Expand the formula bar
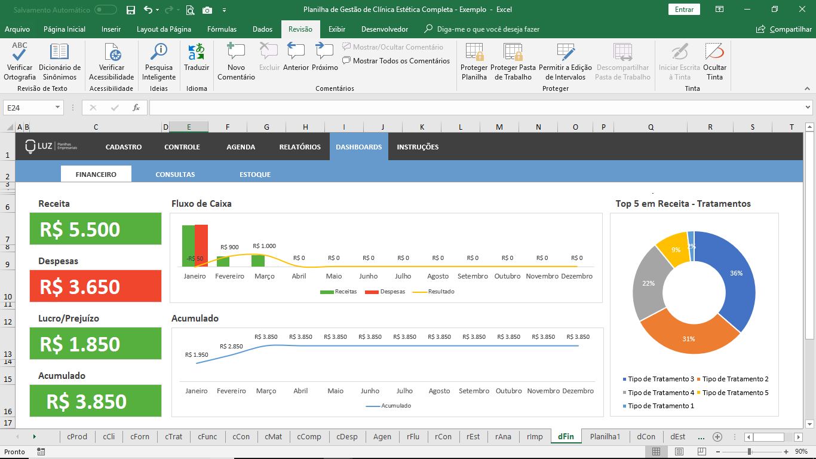 (808, 108)
